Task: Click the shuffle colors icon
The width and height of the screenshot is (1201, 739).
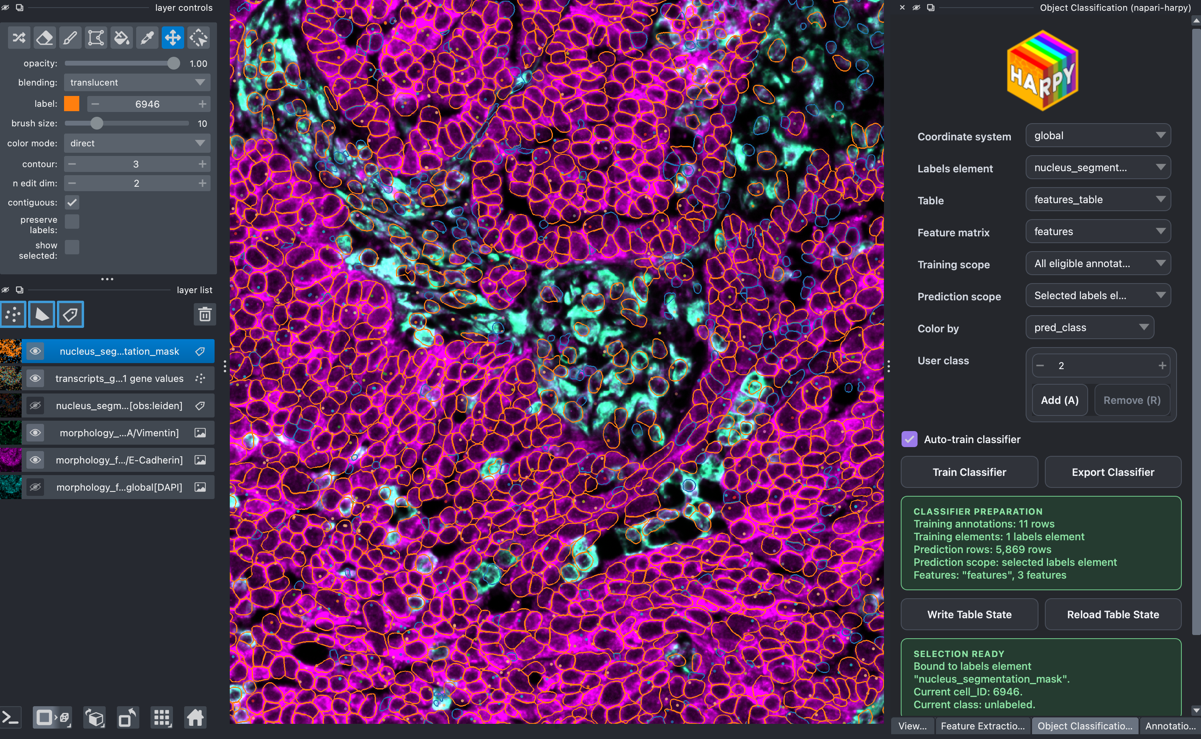Action: 19,38
